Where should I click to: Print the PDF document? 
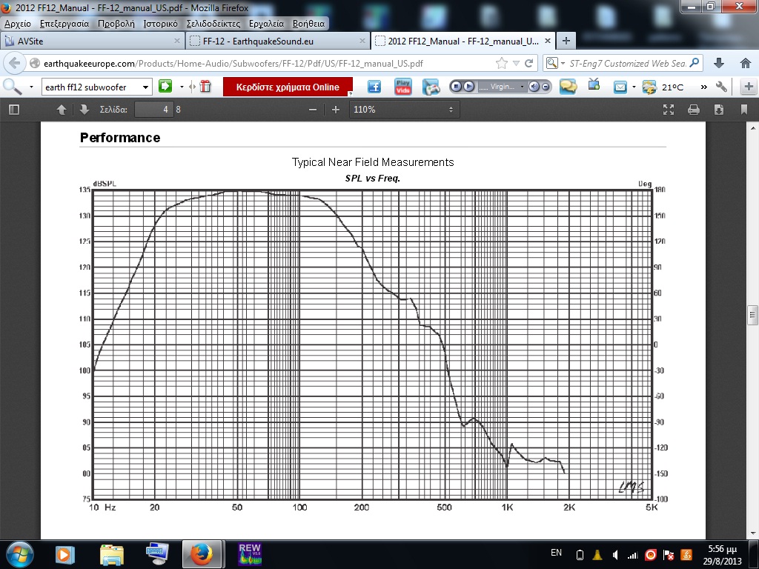(694, 110)
